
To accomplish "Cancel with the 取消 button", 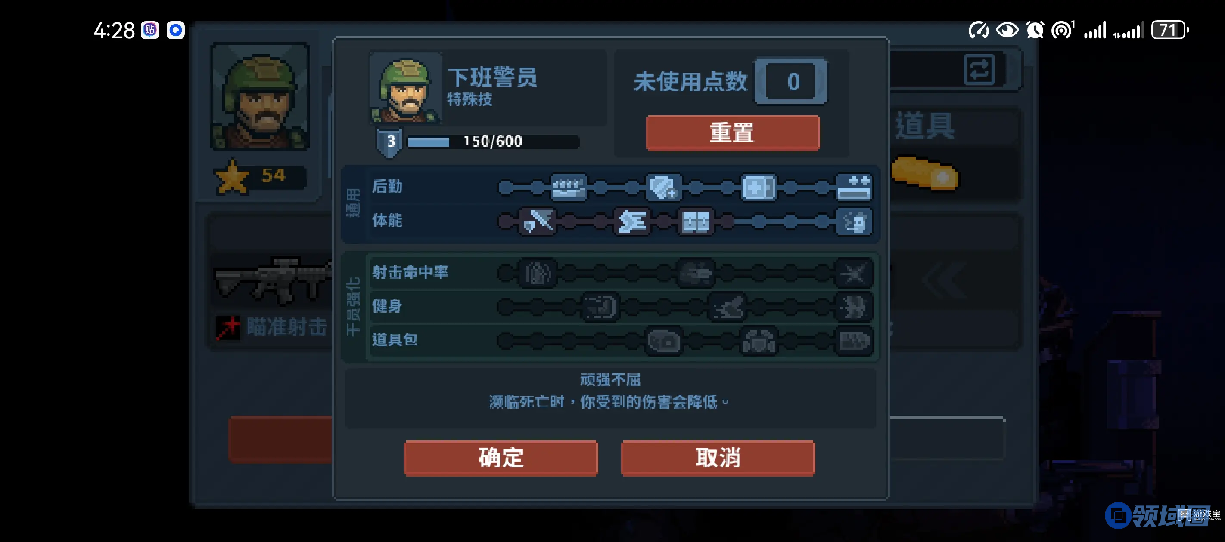I will (718, 458).
